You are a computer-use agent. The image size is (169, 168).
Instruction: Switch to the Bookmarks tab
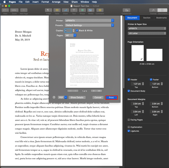(x=162, y=18)
